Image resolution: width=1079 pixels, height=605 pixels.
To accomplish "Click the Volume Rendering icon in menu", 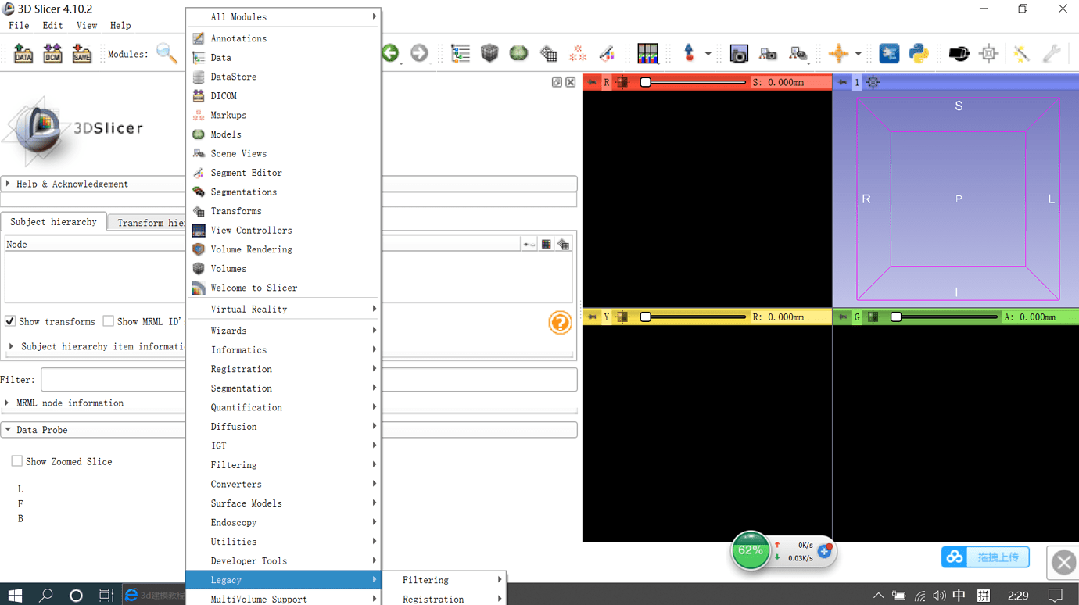I will coord(199,249).
